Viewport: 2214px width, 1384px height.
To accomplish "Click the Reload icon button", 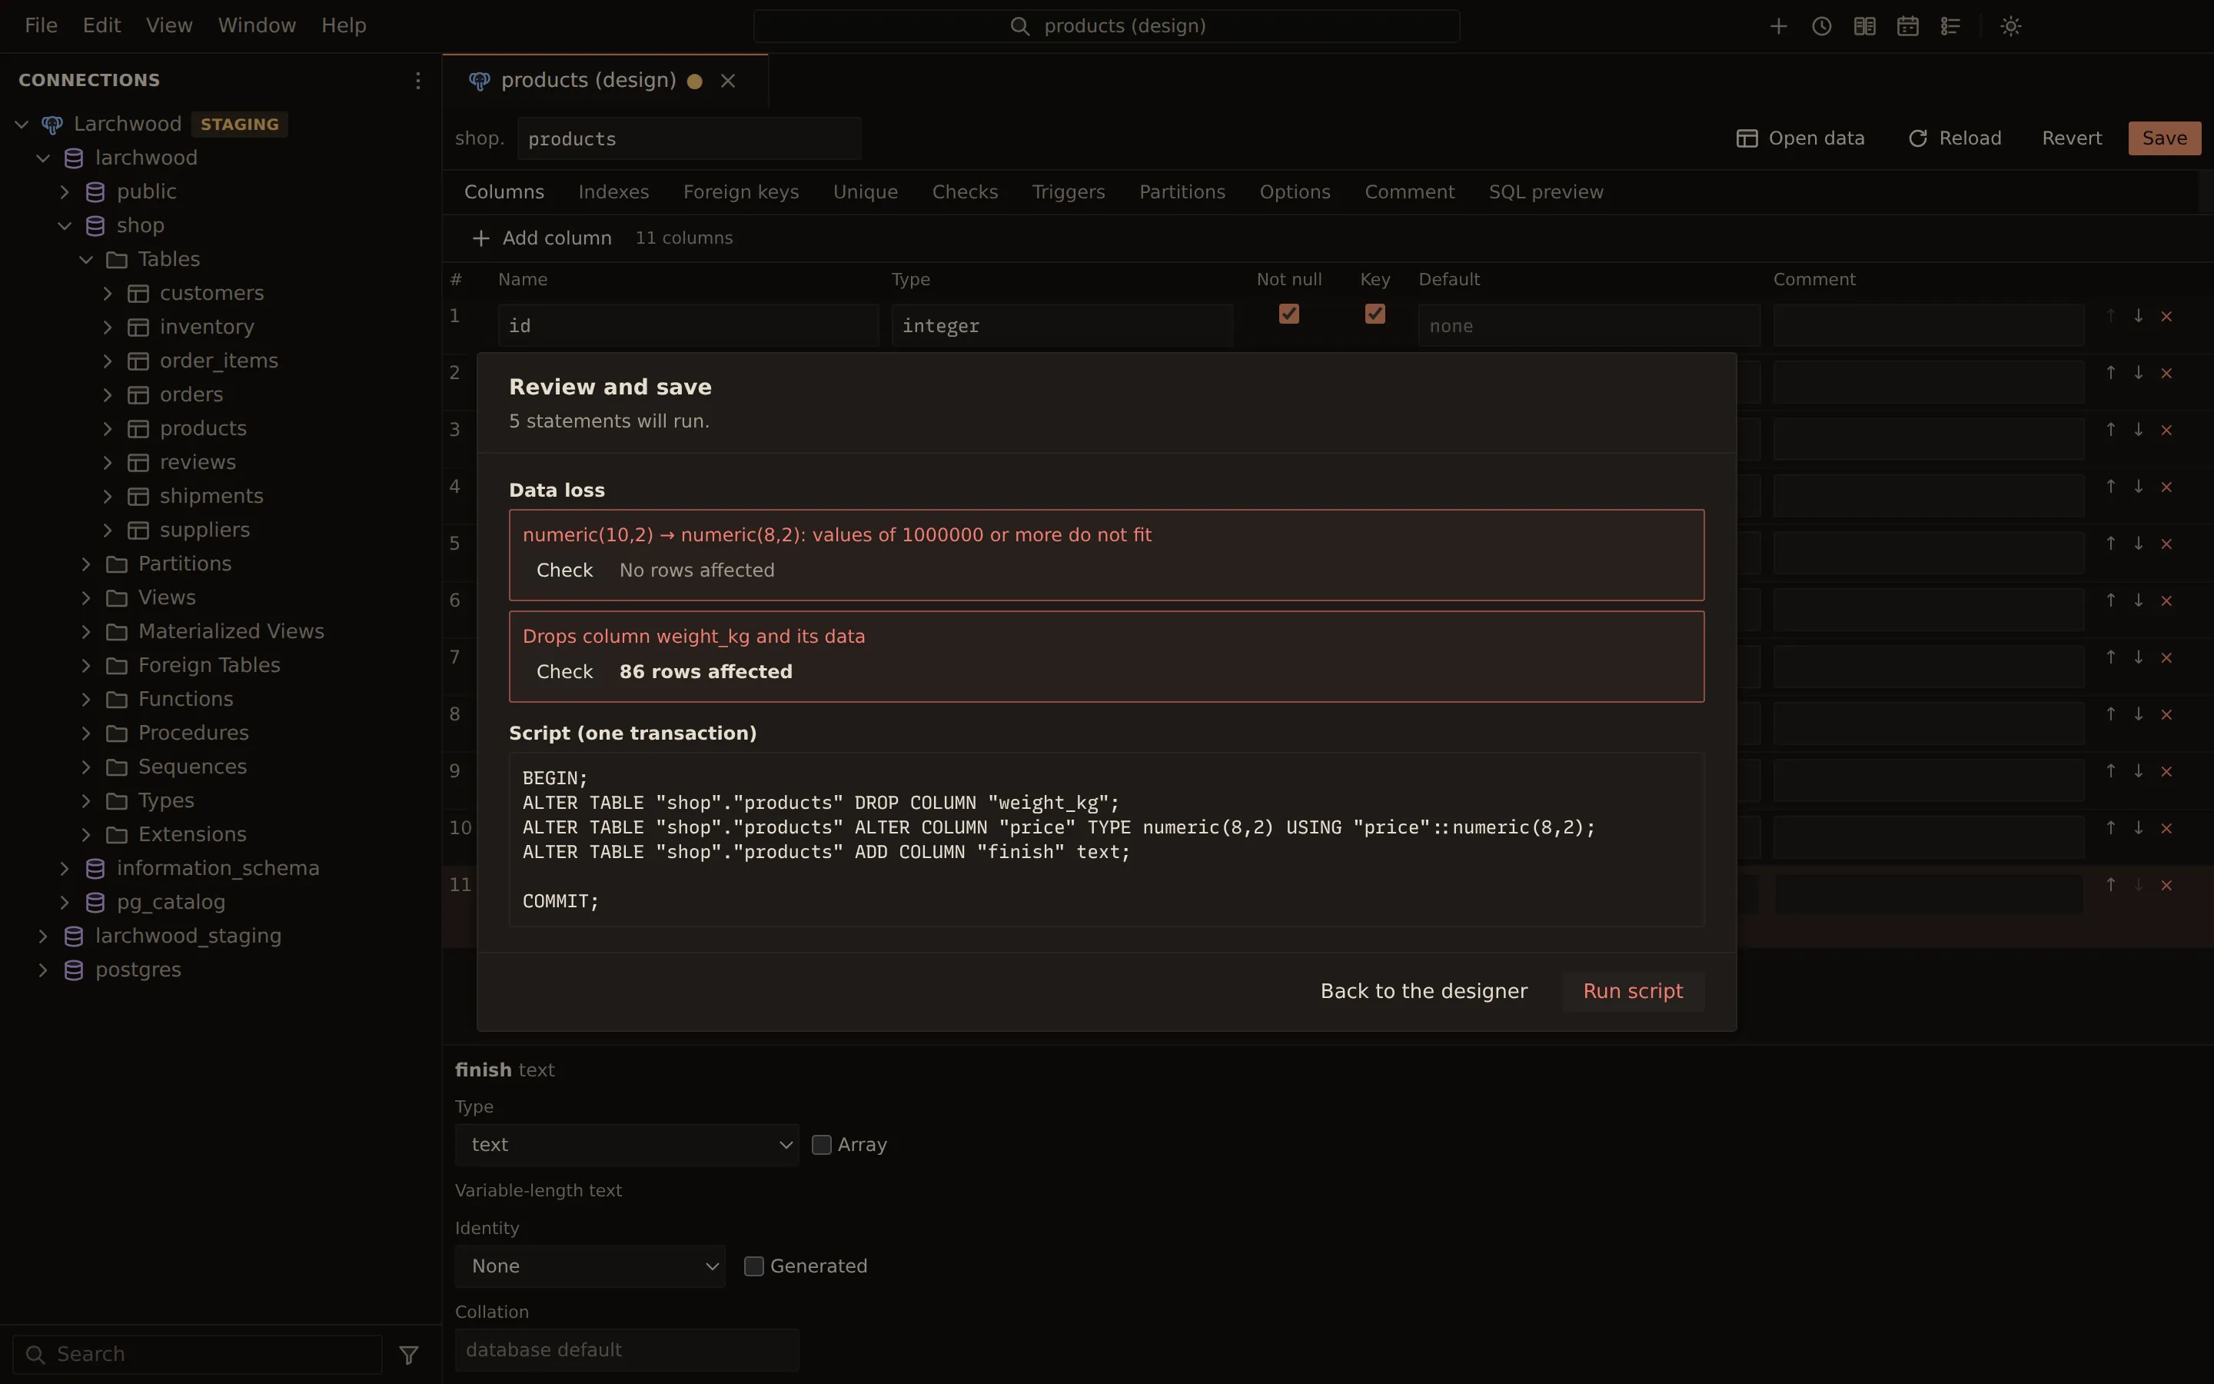I will [x=1954, y=138].
